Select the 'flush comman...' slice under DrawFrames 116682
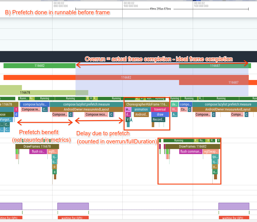The width and height of the screenshot is (257, 222). click(x=191, y=152)
